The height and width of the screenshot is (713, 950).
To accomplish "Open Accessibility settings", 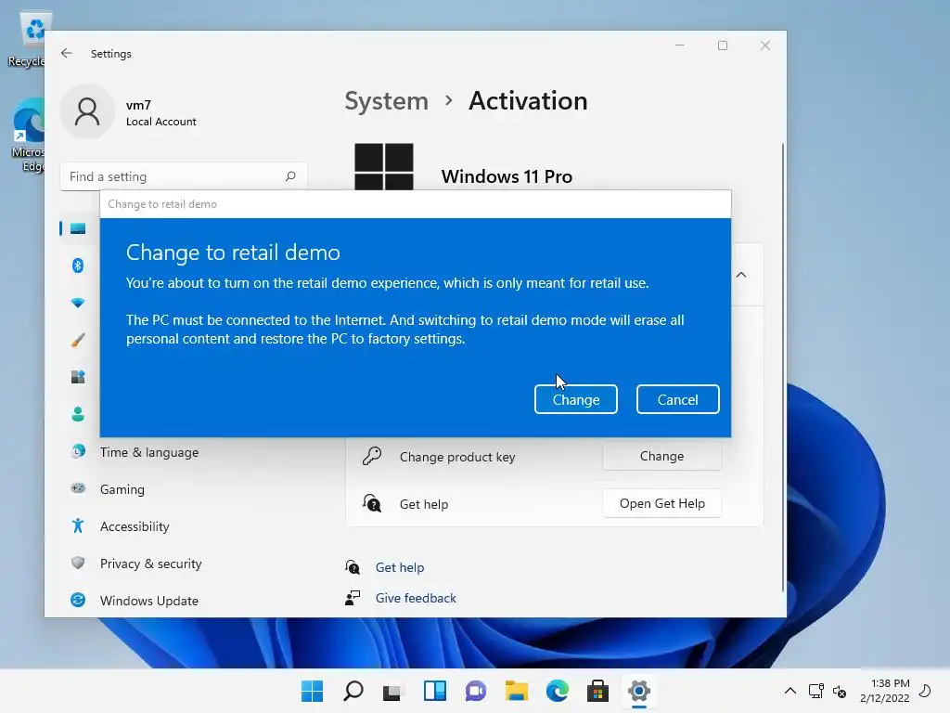I will click(x=135, y=526).
